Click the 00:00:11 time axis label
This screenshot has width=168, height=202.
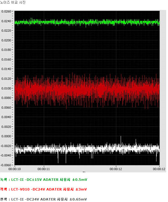44,169
